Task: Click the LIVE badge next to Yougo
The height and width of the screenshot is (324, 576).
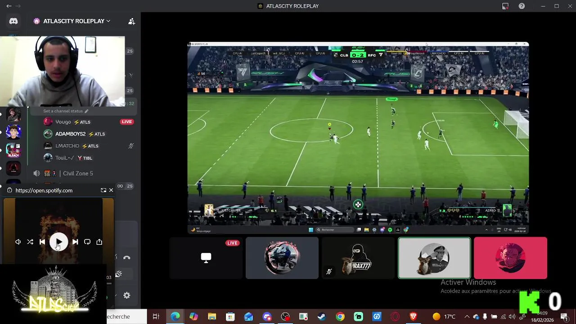Action: tap(127, 122)
